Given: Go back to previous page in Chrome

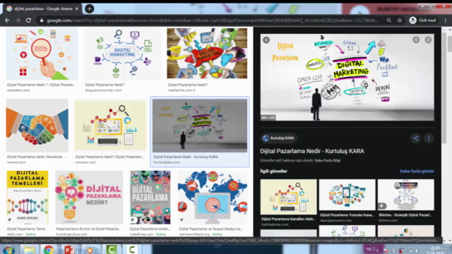Looking at the screenshot, I should click(8, 20).
